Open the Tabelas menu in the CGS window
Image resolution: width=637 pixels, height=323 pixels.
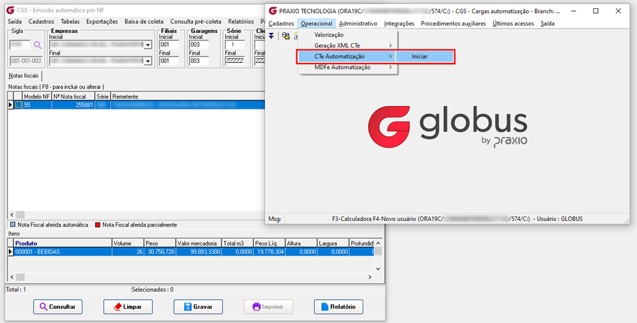[70, 21]
